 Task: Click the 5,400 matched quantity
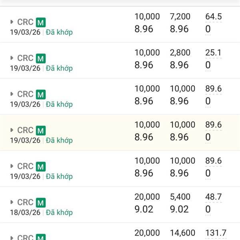coord(180,197)
